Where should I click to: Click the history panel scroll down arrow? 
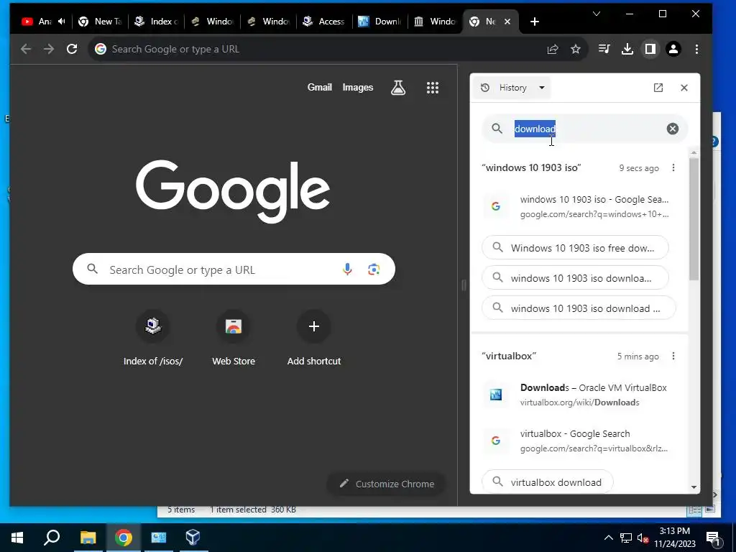694,487
